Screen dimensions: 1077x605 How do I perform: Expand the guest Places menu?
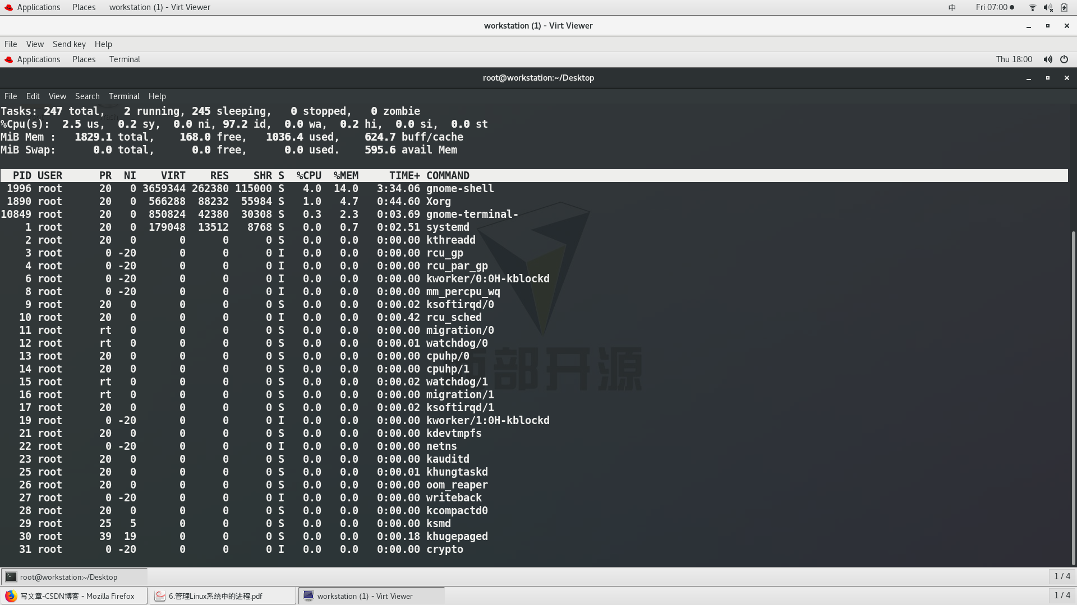84,59
